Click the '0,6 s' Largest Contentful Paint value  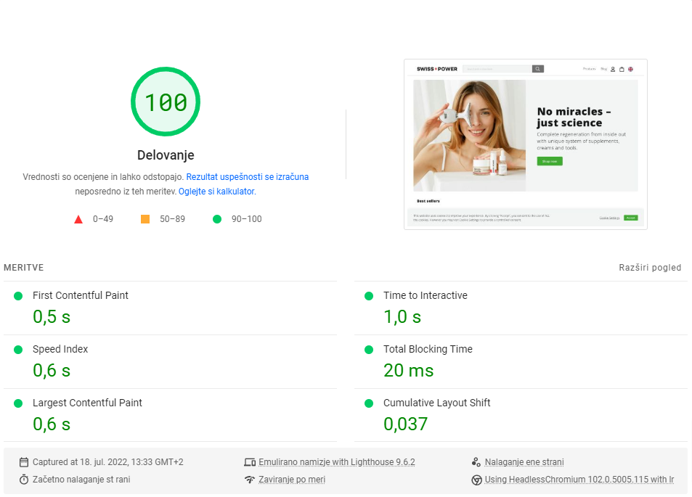[x=52, y=424]
